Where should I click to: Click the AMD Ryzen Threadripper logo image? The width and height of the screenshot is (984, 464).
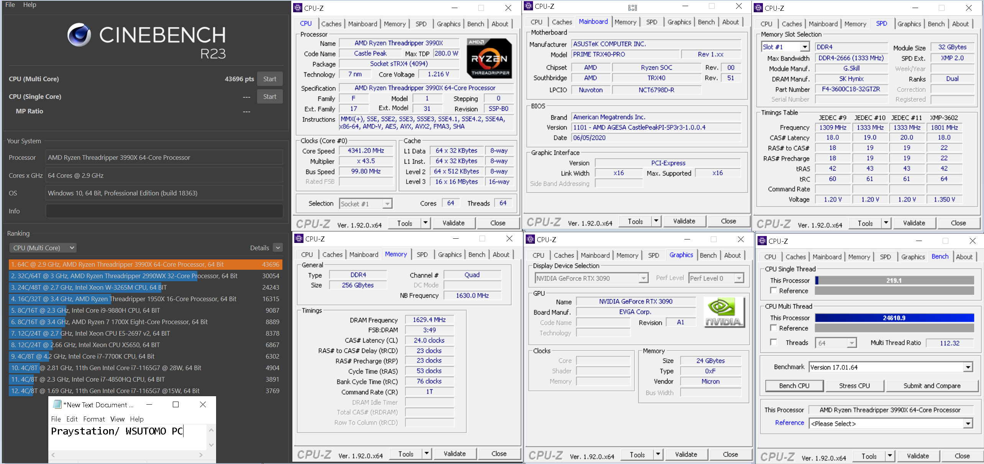[x=489, y=58]
